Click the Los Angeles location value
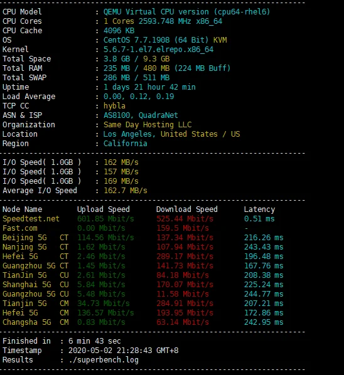This screenshot has height=375, width=344. [x=171, y=134]
